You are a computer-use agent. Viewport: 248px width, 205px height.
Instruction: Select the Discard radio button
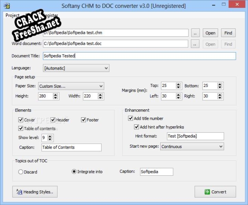tap(21, 172)
